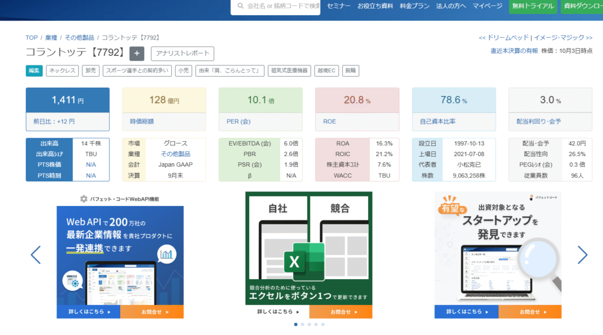Open the アナリストレポート button
603x335 pixels.
tap(182, 54)
